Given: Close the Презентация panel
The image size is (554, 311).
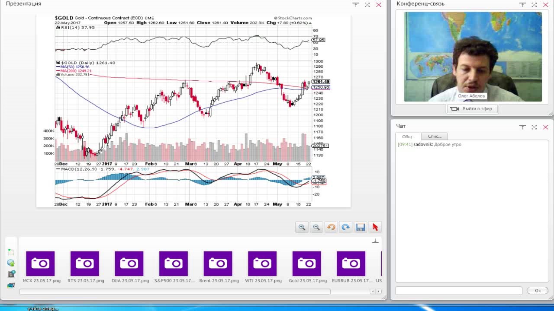Looking at the screenshot, I should [379, 5].
